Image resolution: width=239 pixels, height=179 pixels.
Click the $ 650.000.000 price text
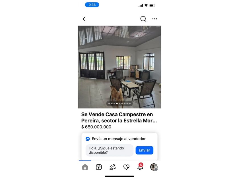click(x=96, y=127)
